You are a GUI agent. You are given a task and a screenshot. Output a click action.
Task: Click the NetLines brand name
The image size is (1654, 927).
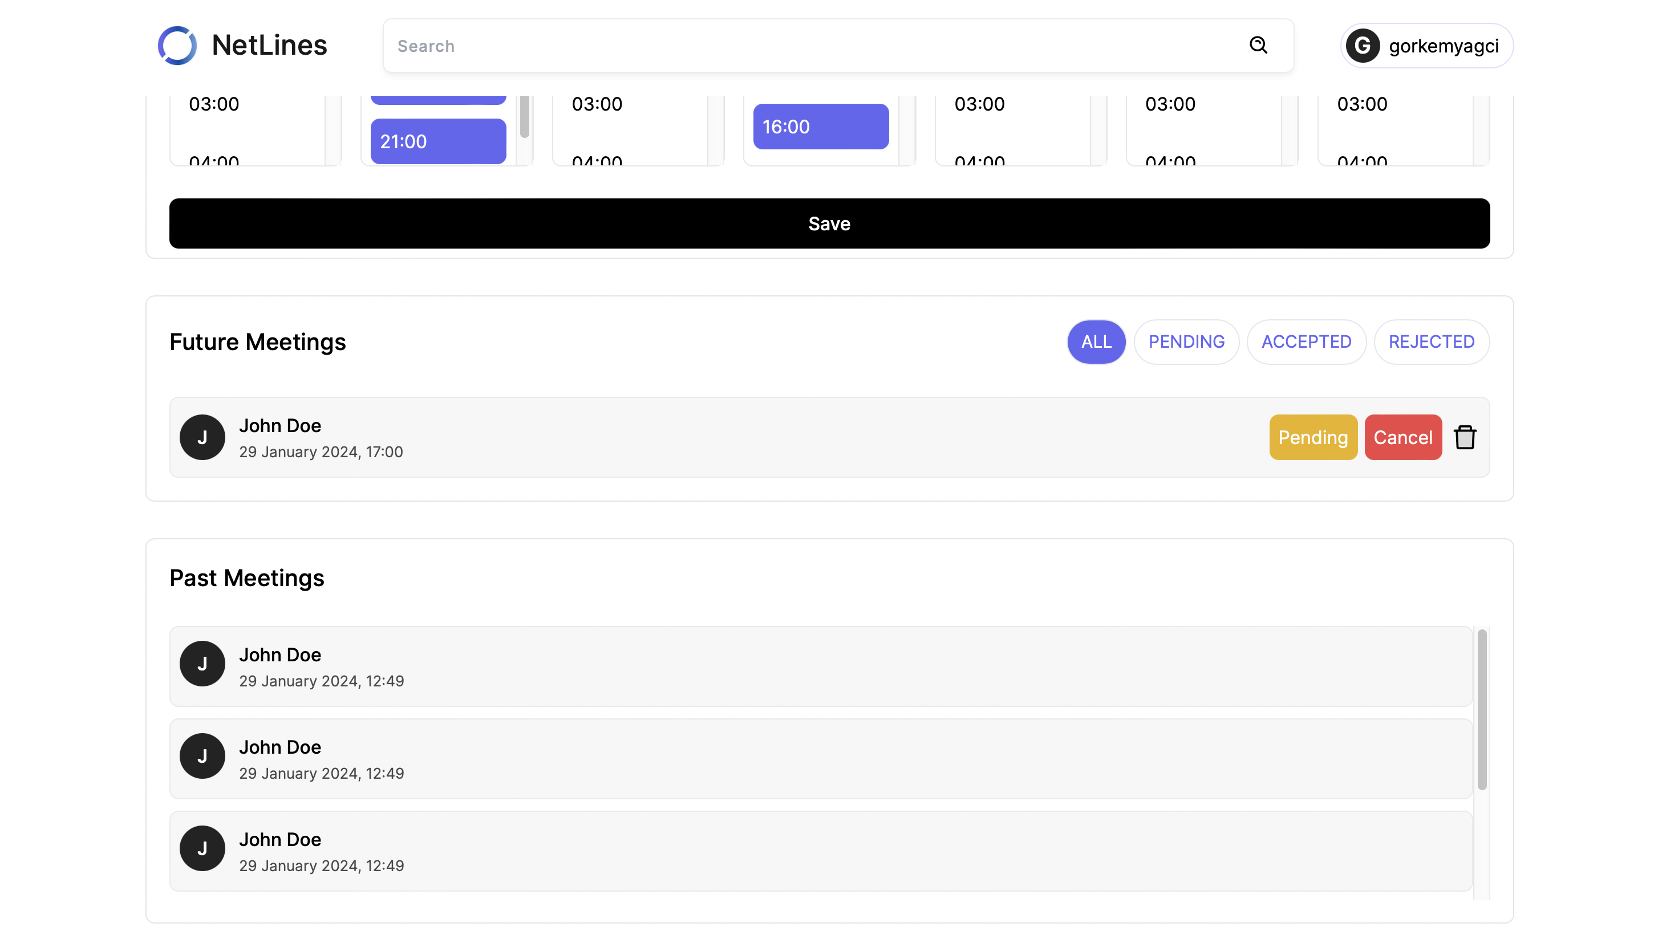pos(270,46)
